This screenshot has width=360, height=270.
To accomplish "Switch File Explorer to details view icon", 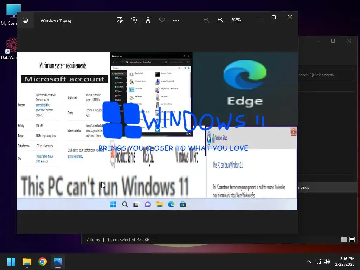I will coord(344,239).
